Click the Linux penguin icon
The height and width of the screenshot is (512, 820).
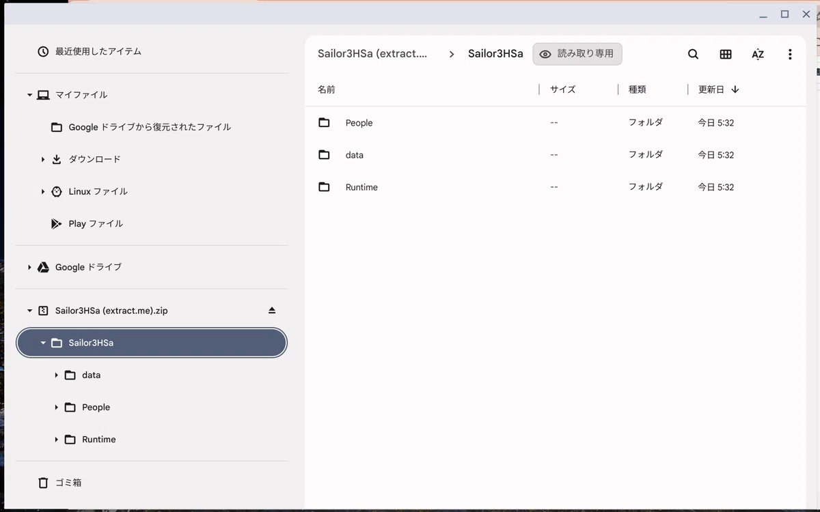pos(57,191)
